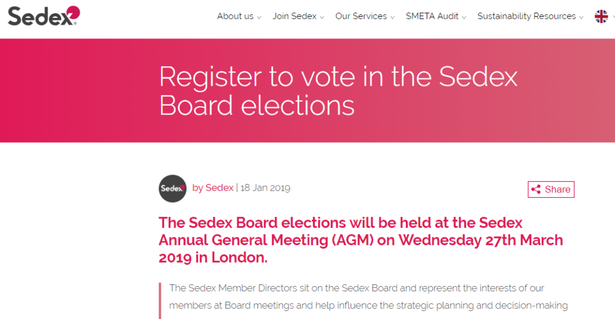Click the red AGM announcement subheading
The image size is (615, 319).
click(x=360, y=240)
